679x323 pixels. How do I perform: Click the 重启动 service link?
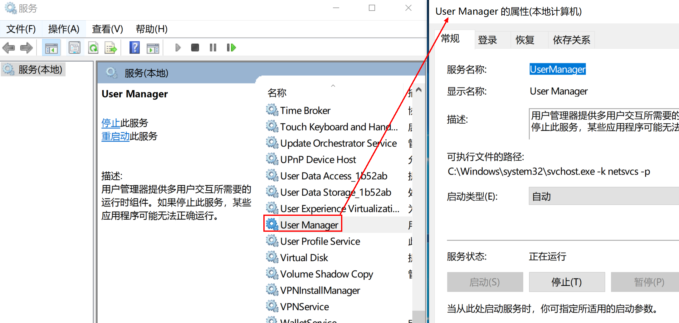click(x=115, y=136)
